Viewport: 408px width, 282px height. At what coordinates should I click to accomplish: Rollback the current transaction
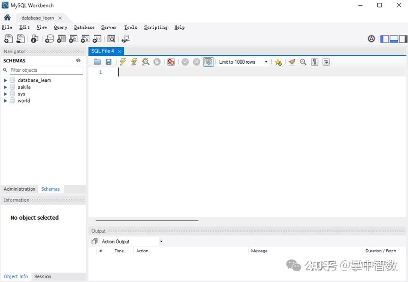(x=197, y=62)
